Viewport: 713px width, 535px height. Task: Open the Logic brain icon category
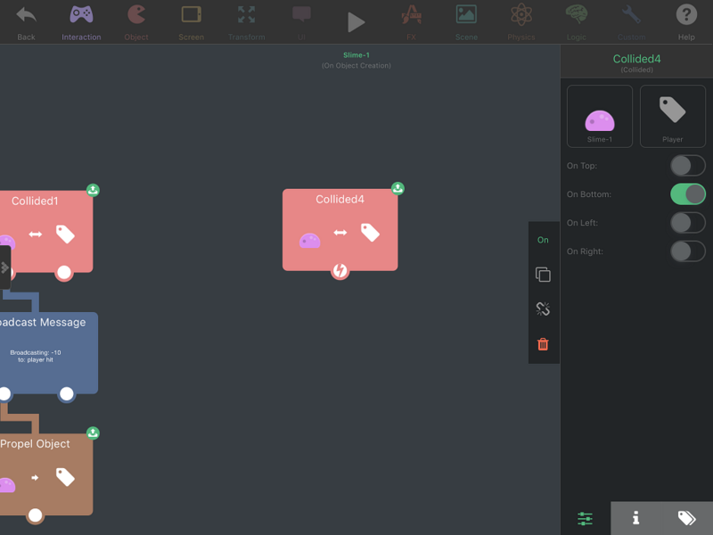pyautogui.click(x=576, y=22)
